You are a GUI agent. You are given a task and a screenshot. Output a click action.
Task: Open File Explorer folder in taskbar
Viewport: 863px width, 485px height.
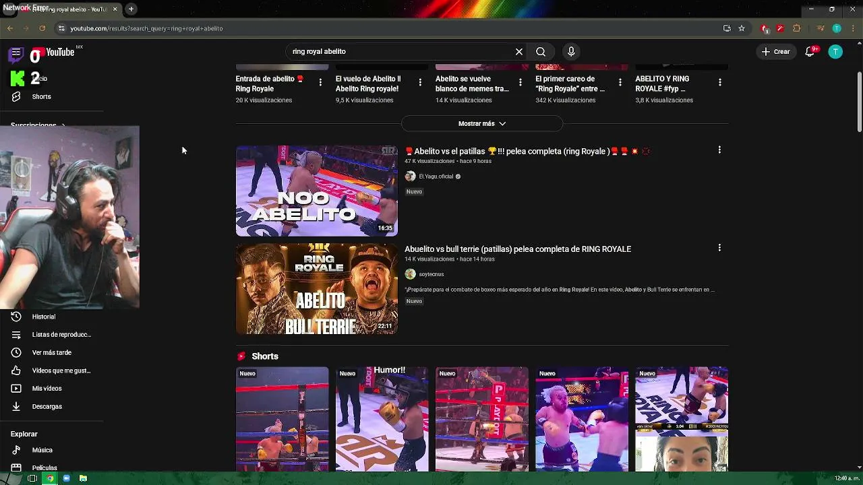click(x=83, y=478)
